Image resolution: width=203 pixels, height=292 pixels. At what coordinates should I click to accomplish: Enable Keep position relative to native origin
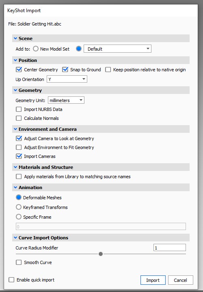coord(108,70)
